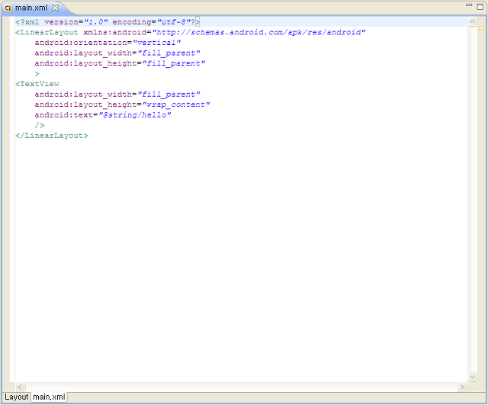Click the "@string/hello" value
Screen dimensions: 488x405
(135, 115)
